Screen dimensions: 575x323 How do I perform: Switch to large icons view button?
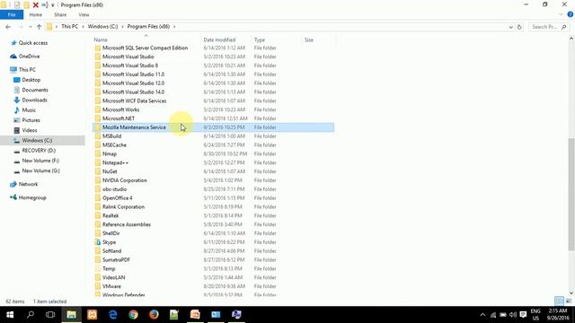coord(569,301)
